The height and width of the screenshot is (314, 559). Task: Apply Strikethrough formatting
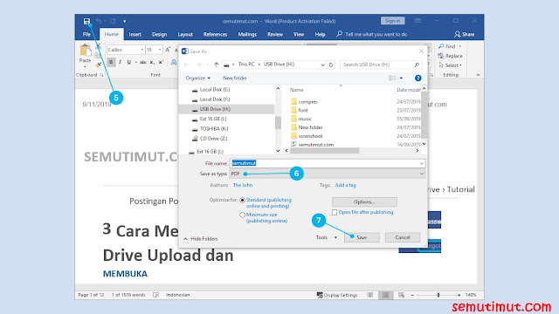(143, 62)
